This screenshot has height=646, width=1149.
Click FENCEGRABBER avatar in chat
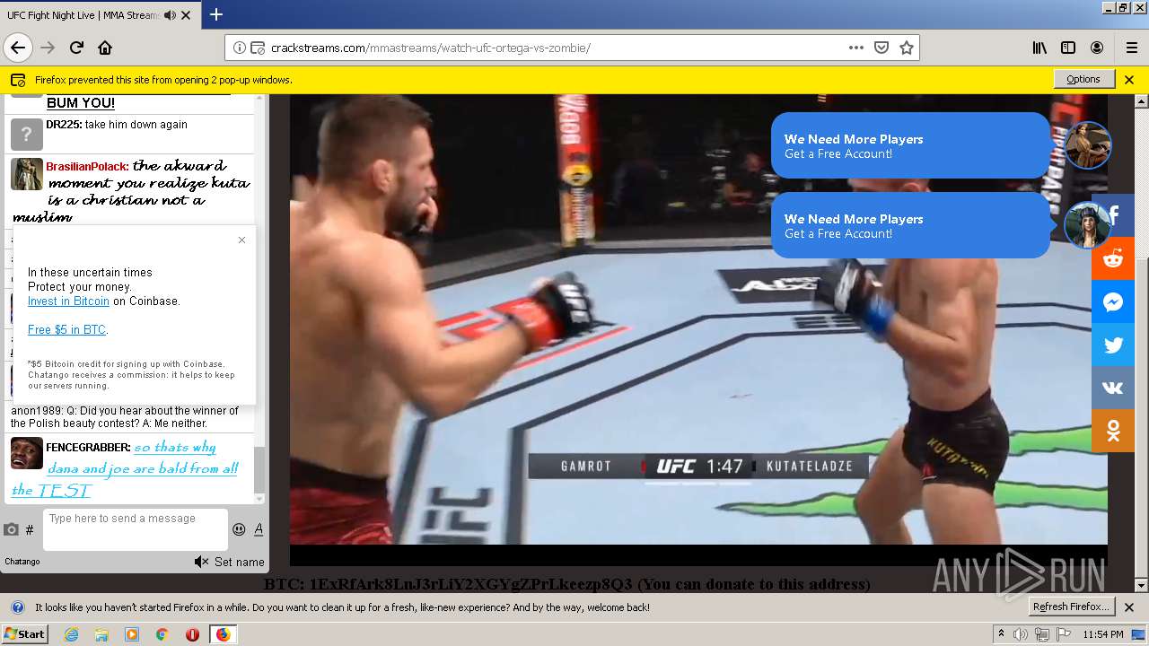(x=27, y=453)
